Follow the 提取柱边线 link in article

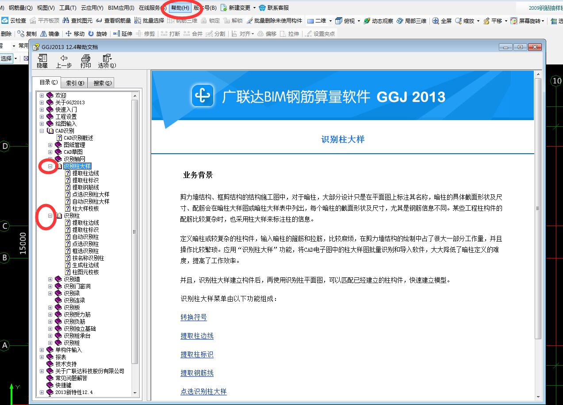197,336
